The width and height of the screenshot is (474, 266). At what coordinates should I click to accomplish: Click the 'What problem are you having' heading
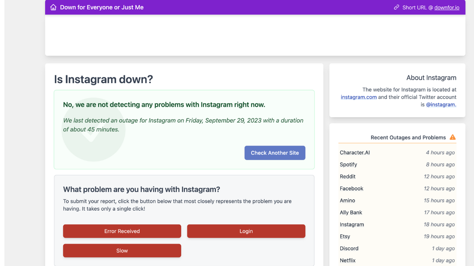[x=141, y=190]
